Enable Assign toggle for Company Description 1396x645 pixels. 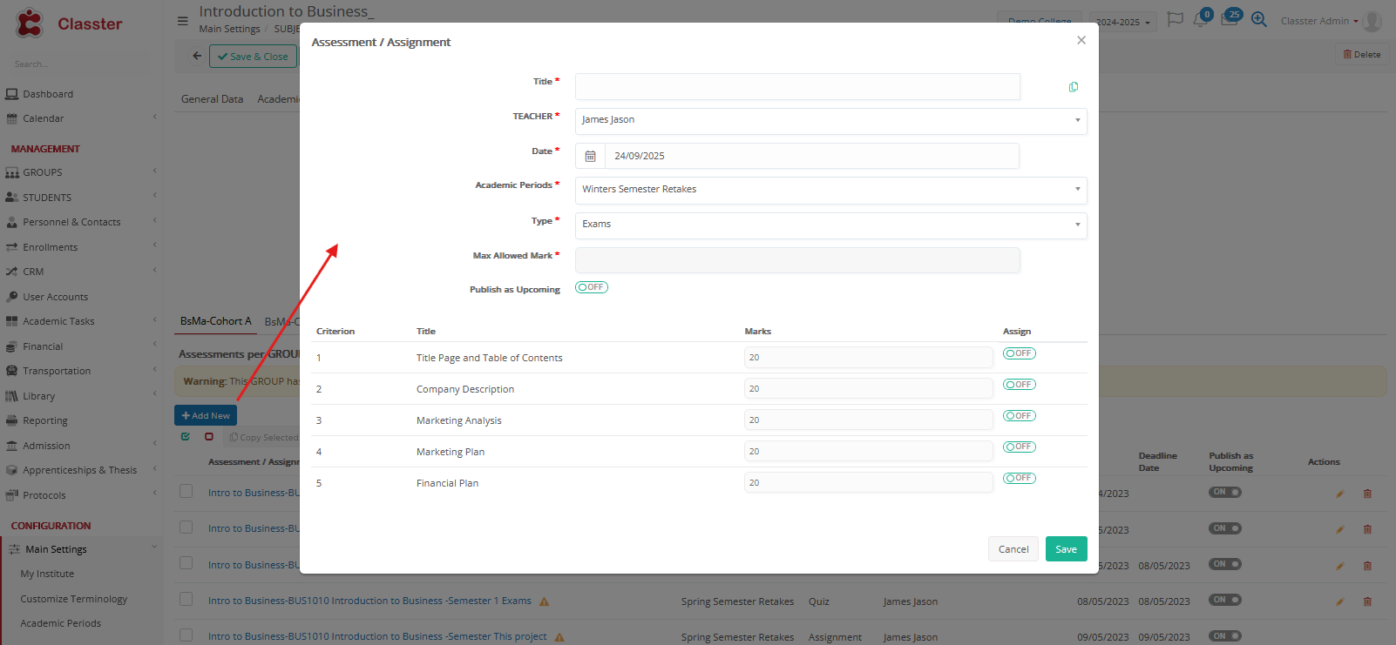click(x=1019, y=385)
